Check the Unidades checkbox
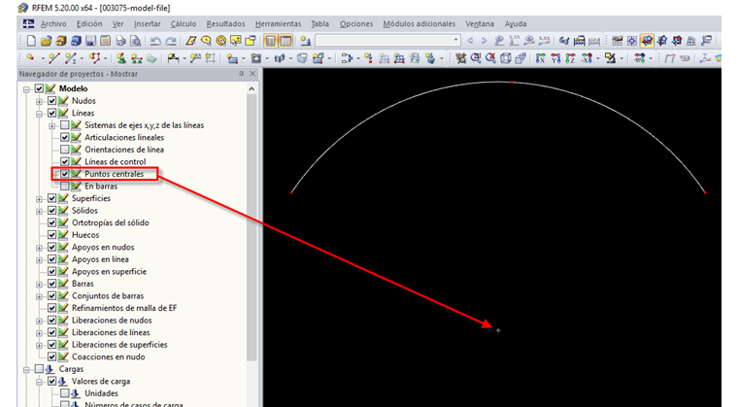This screenshot has height=407, width=738. (65, 393)
